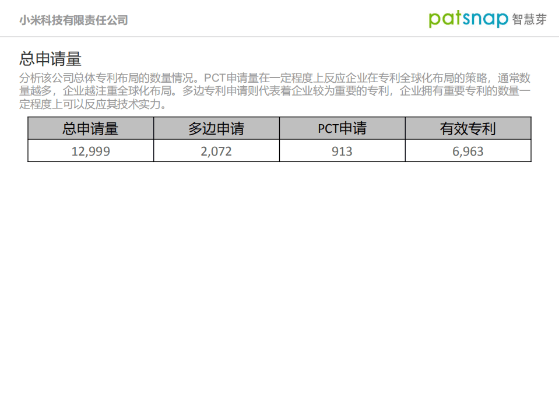559x419 pixels.
Task: Click the 6,963 valid patents value
Action: 467,151
